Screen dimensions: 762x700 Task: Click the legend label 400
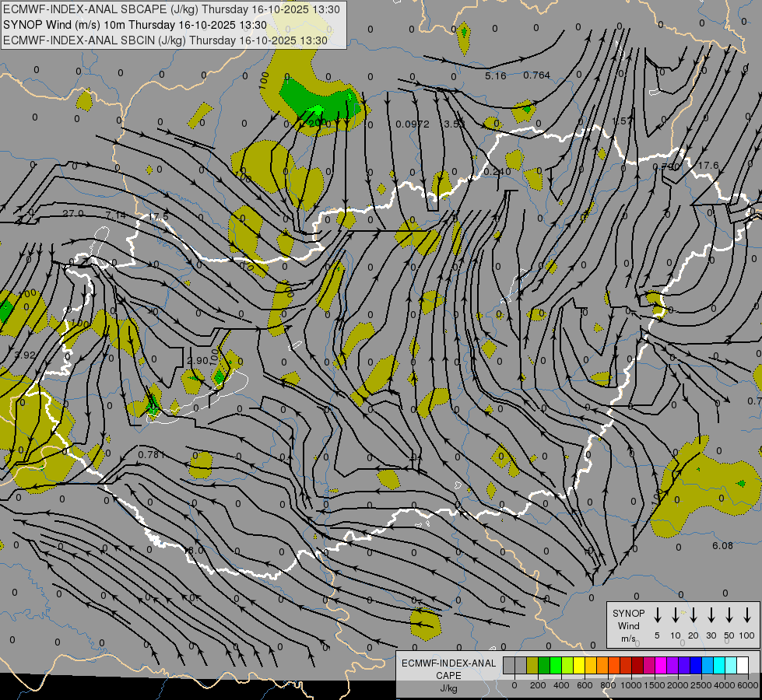(x=561, y=685)
